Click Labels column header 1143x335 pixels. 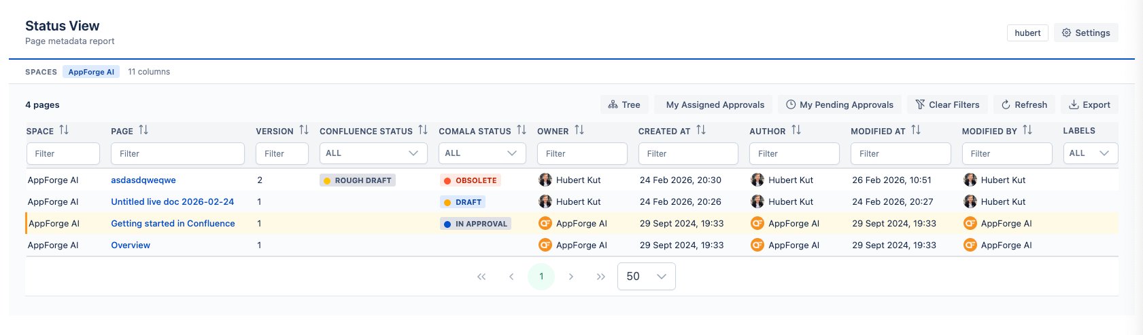pyautogui.click(x=1079, y=131)
